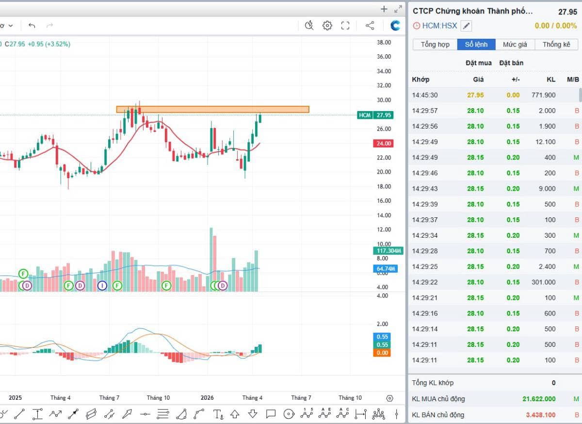Select the horizontal line drawing tool
The height and width of the screenshot is (424, 582).
145,414
